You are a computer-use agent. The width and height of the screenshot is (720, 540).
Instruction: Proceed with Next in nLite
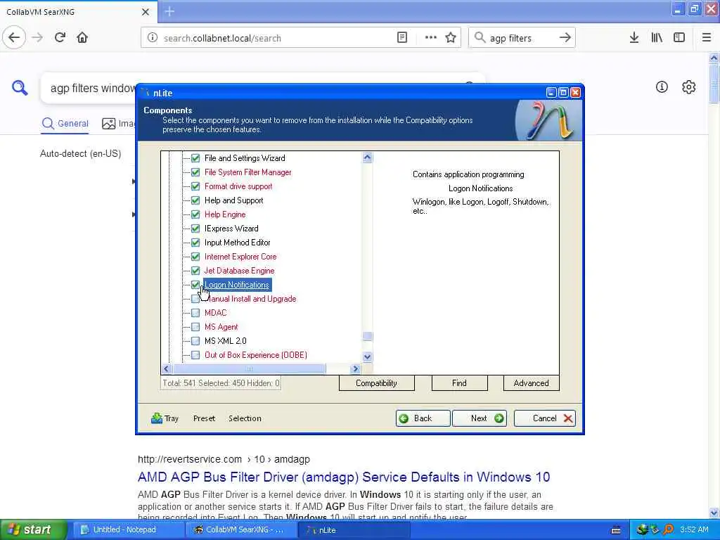point(480,418)
